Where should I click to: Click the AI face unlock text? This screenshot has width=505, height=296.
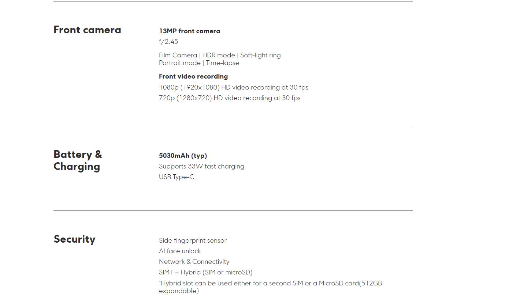[180, 251]
